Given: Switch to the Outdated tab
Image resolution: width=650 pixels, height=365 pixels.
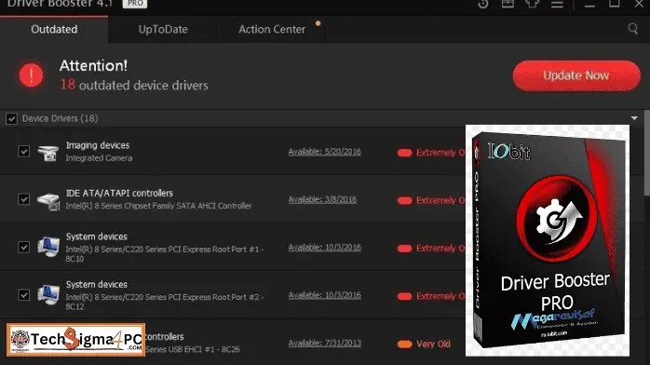Looking at the screenshot, I should click(54, 30).
